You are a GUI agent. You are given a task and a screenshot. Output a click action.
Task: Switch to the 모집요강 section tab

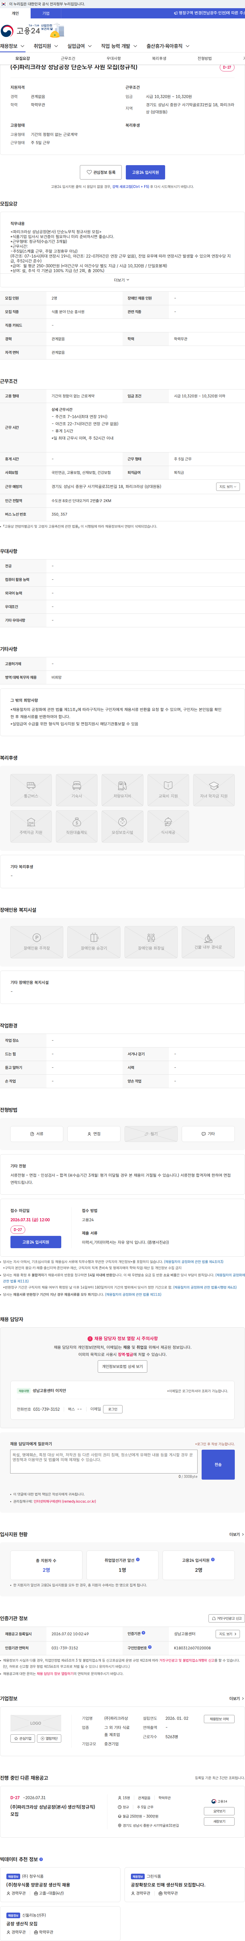click(22, 58)
